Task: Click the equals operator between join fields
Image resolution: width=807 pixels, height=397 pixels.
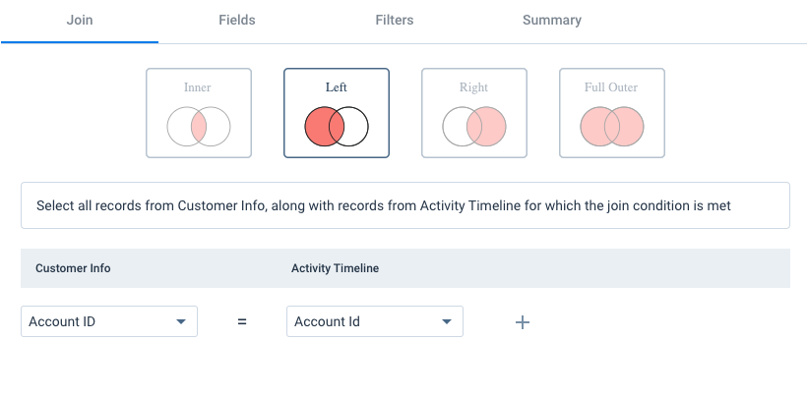Action: (242, 322)
